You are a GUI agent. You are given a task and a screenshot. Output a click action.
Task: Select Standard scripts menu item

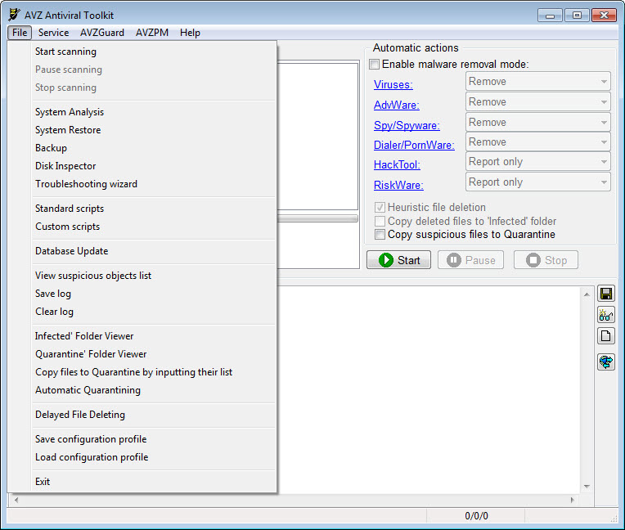pos(154,209)
